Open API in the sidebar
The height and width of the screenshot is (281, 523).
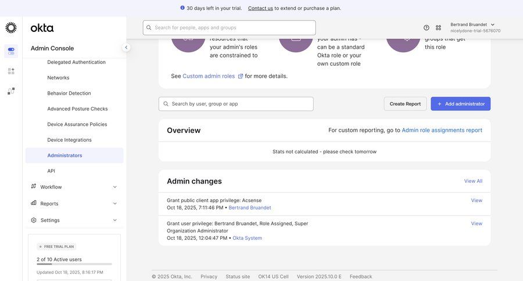tap(51, 171)
